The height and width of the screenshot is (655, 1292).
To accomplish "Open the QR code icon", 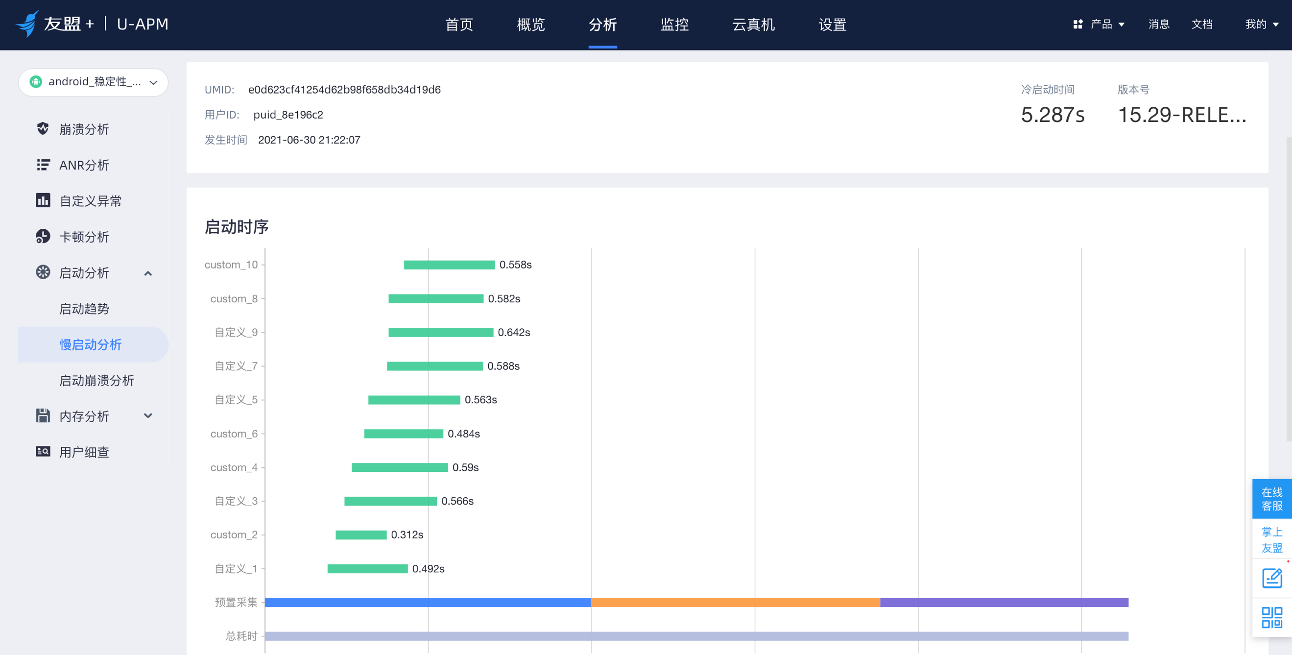I will click(x=1271, y=617).
